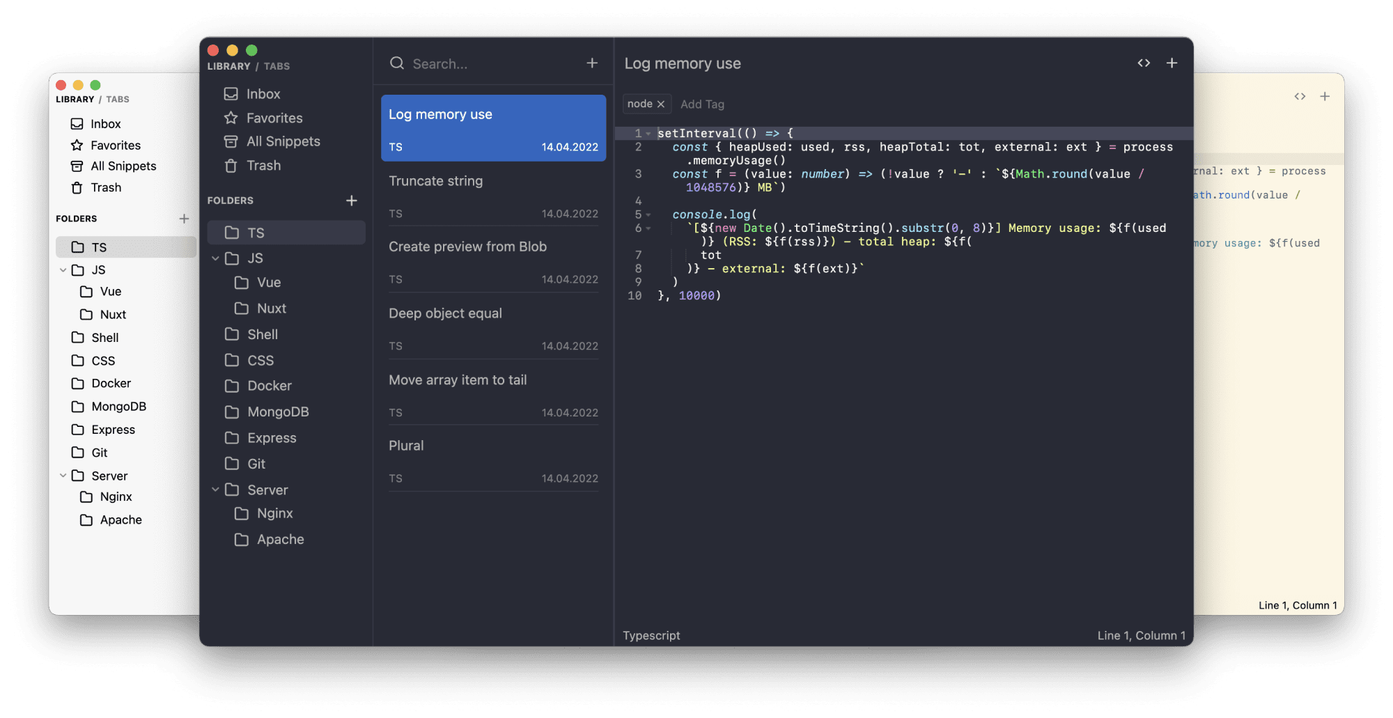Open the Docker folder in dark window
Image resolution: width=1393 pixels, height=718 pixels.
coord(258,386)
